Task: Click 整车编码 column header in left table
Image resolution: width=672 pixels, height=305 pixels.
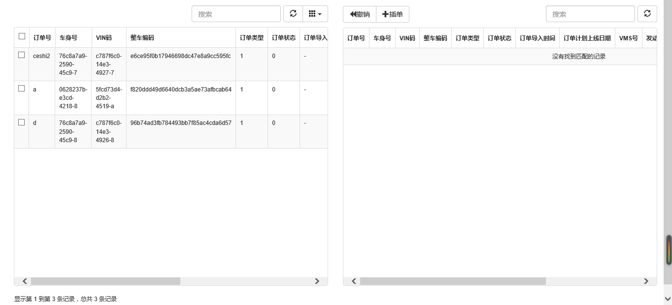Action: point(142,38)
